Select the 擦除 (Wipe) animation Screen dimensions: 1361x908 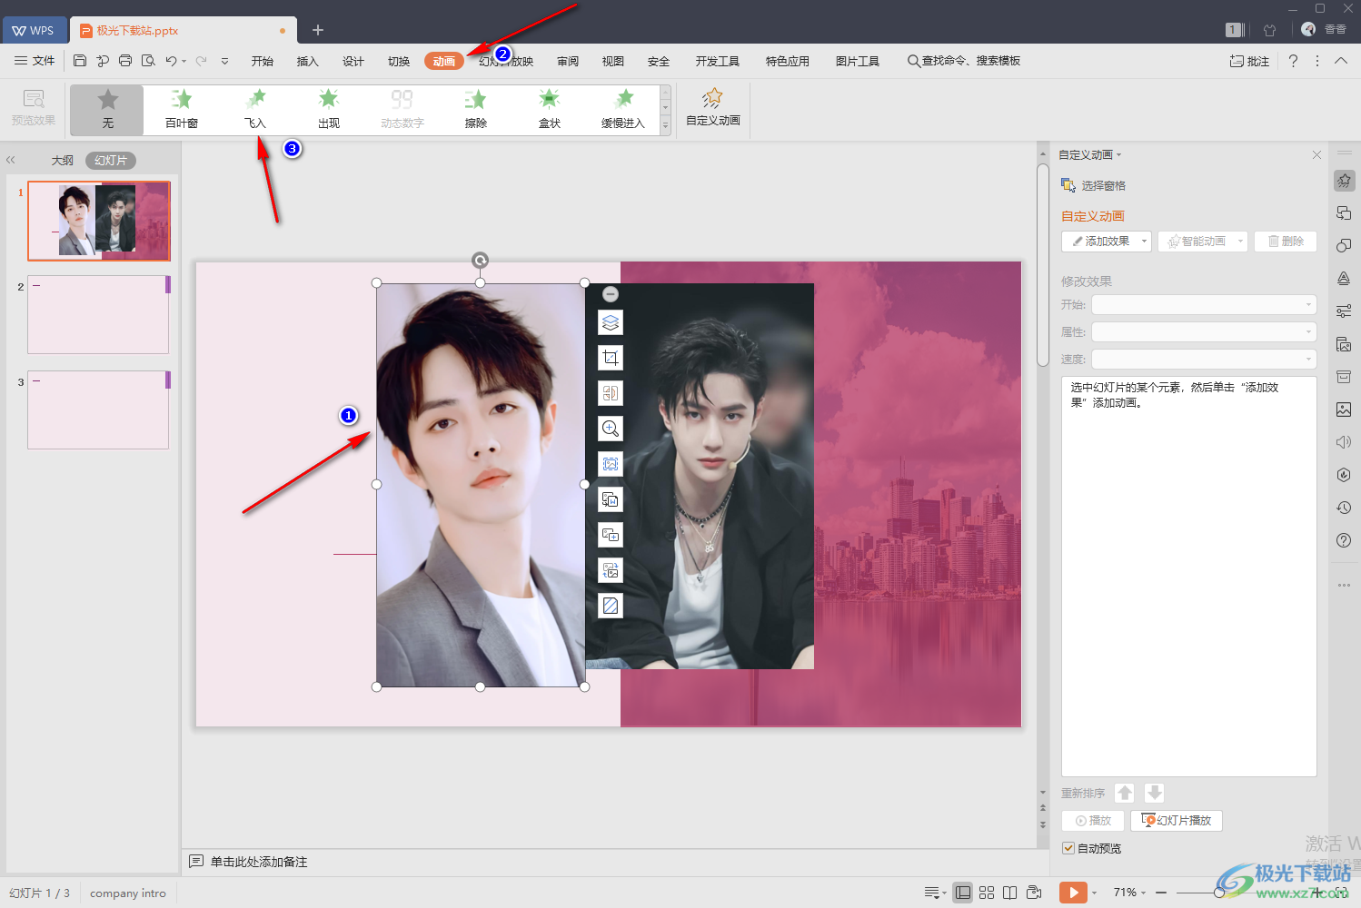pos(476,110)
